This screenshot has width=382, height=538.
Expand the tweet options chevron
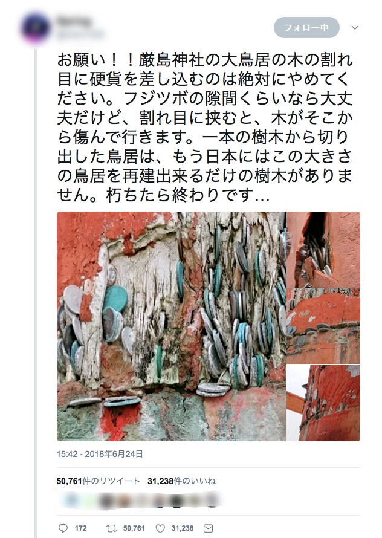click(355, 27)
